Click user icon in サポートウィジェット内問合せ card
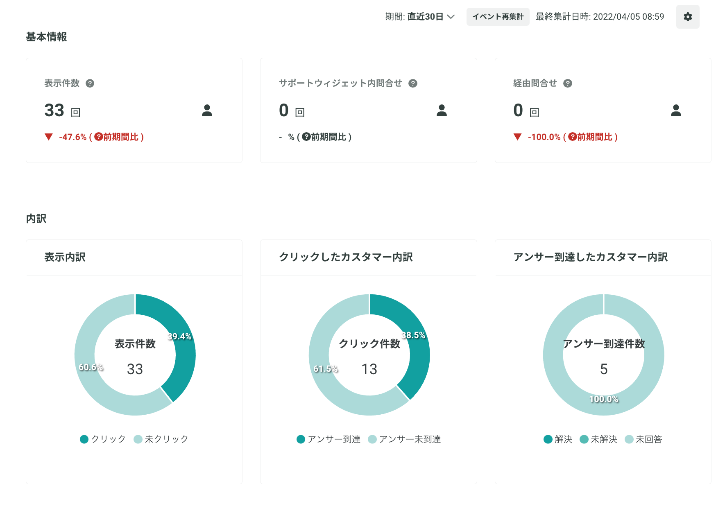Screen dimensions: 725x524 [x=442, y=111]
